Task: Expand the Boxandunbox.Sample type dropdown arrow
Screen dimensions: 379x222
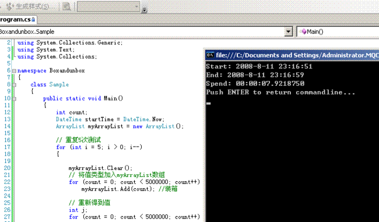Action: tap(289, 32)
